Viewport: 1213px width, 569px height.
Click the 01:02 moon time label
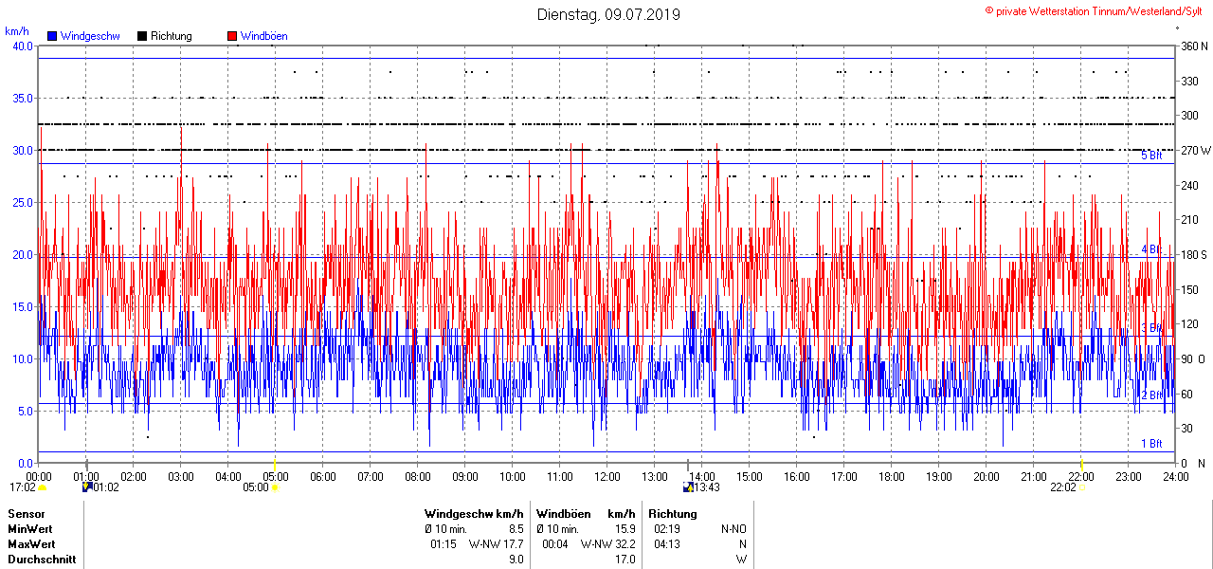pyautogui.click(x=106, y=487)
